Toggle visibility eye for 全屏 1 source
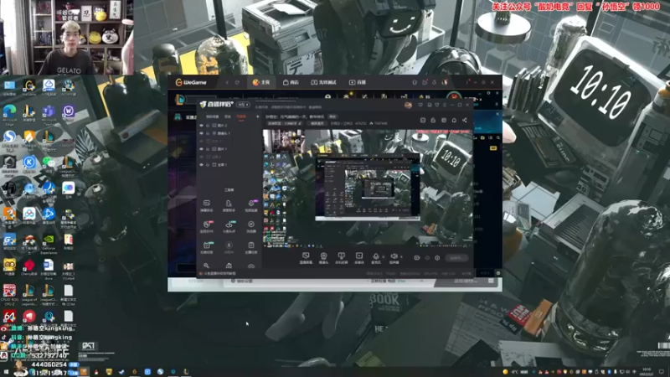Viewport: 670px width, 377px height. point(202,165)
